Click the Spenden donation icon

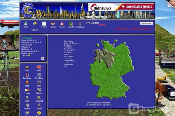click(71, 24)
